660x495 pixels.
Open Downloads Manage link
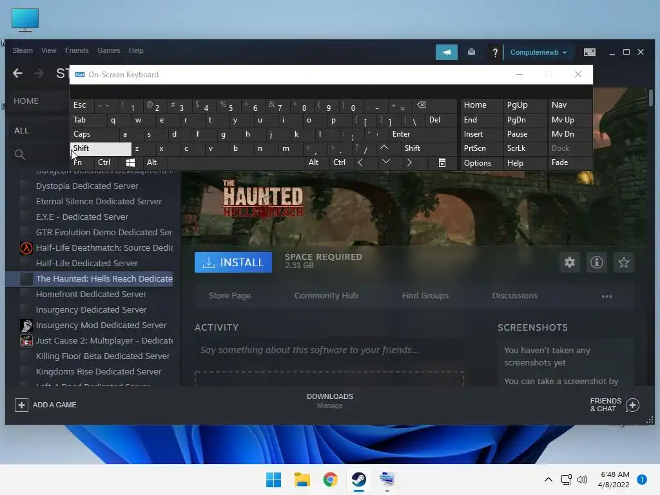(x=329, y=406)
